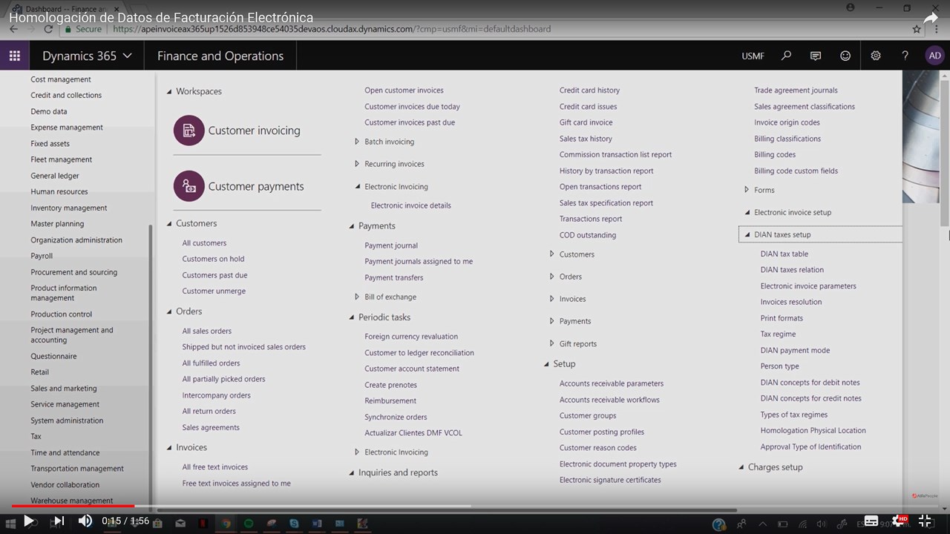Click the Customer invoicing workspace icon

[x=189, y=131]
